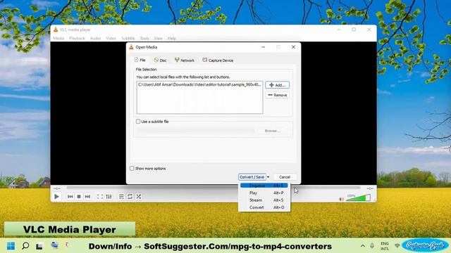Toggle loop mode icon in VLC
The image size is (451, 253).
pos(130,197)
